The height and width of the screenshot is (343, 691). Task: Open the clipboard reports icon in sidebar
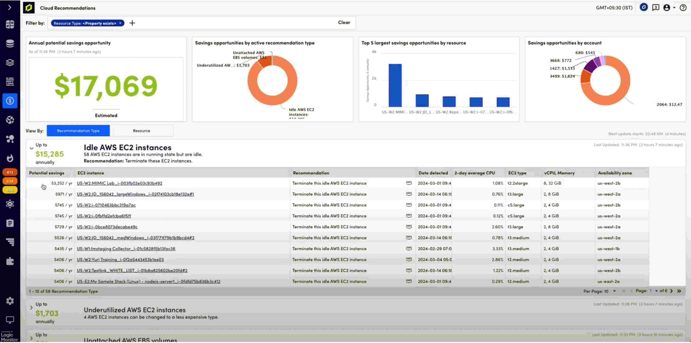(10, 223)
